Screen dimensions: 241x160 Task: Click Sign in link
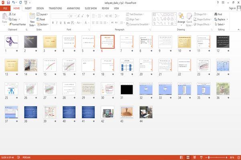click(232, 8)
